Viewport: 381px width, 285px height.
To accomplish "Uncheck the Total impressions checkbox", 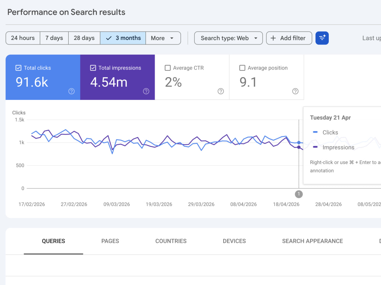I will point(93,68).
